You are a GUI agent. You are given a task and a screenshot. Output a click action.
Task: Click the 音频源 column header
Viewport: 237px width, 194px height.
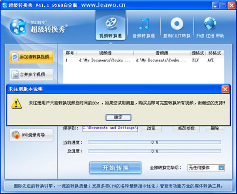[162, 53]
